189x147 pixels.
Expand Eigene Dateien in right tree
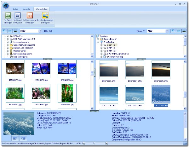click(98, 39)
